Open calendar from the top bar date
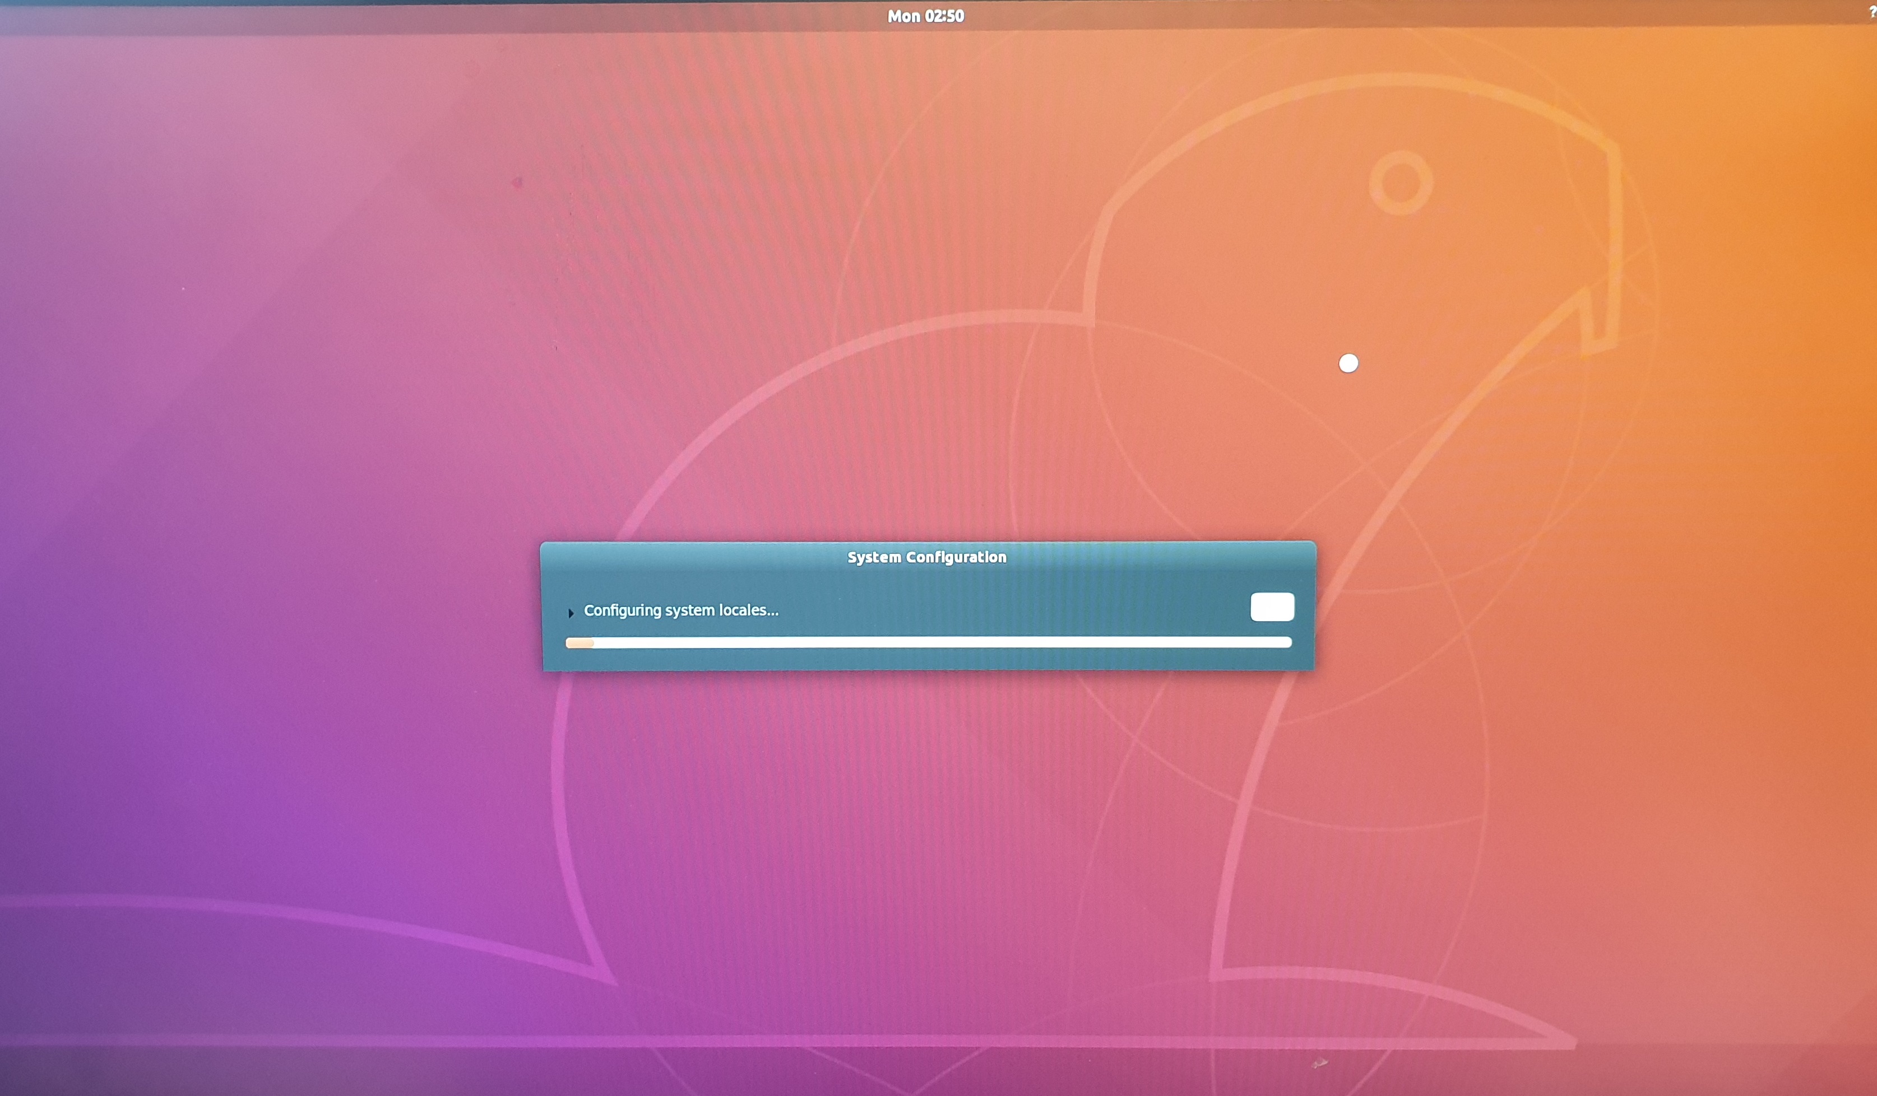Image resolution: width=1877 pixels, height=1096 pixels. [925, 16]
